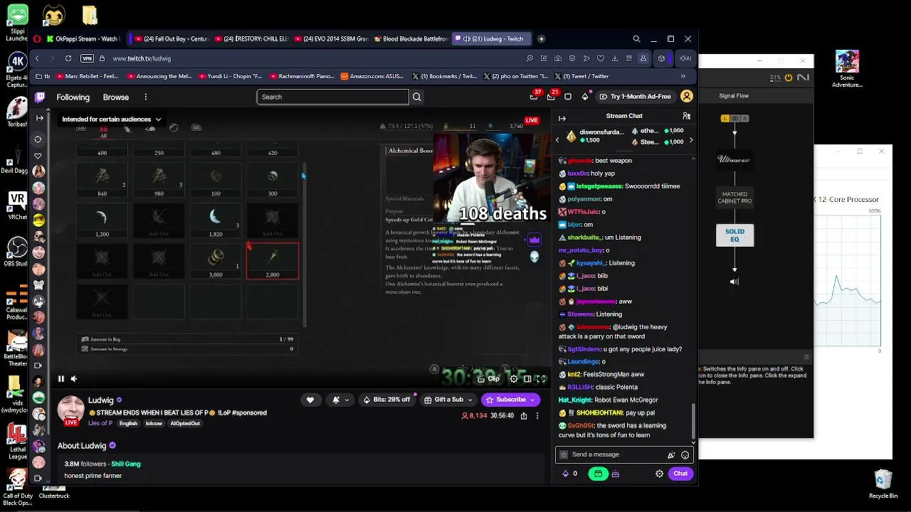Show previous gift leaderboard entries
Viewport: 911px width, 512px height.
tap(557, 140)
